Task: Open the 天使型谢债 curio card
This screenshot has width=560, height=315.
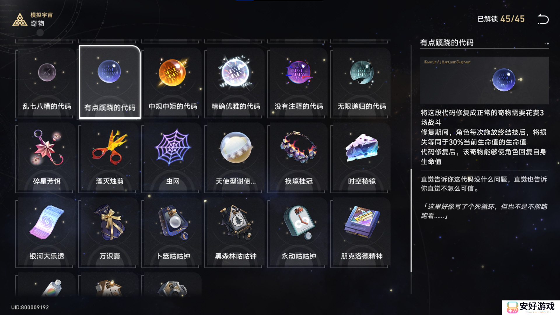Action: coord(236,158)
